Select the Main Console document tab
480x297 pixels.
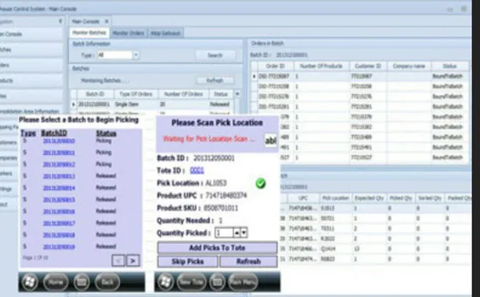86,22
